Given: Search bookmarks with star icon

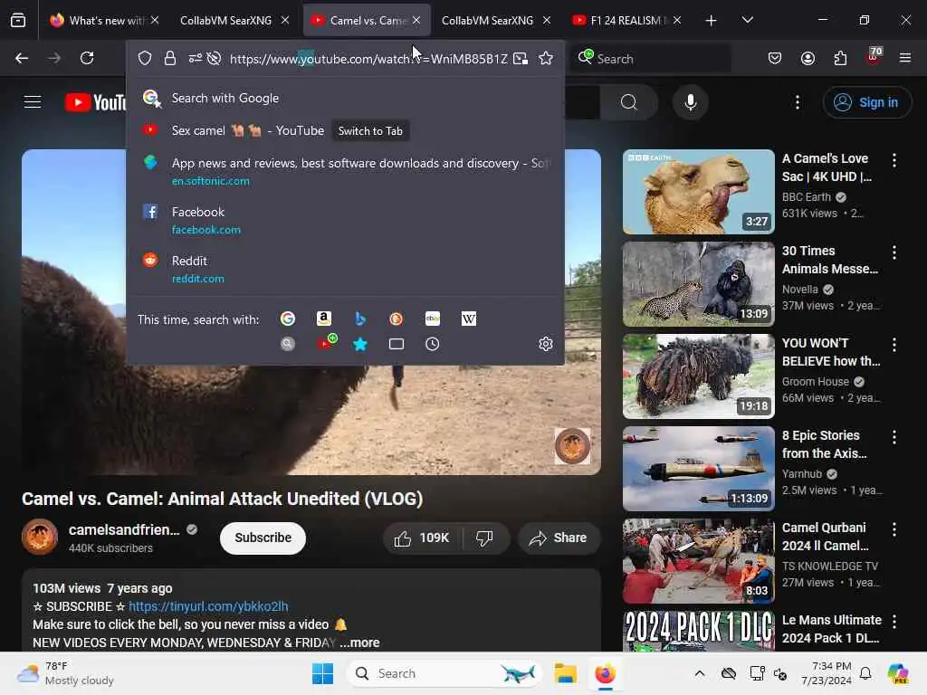Looking at the screenshot, I should click(360, 344).
